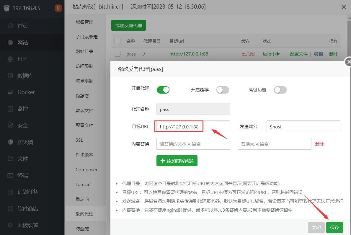Viewport: 351px width, 235px height.
Task: Click the red 删除 link beside content replace
Action: [x=319, y=144]
